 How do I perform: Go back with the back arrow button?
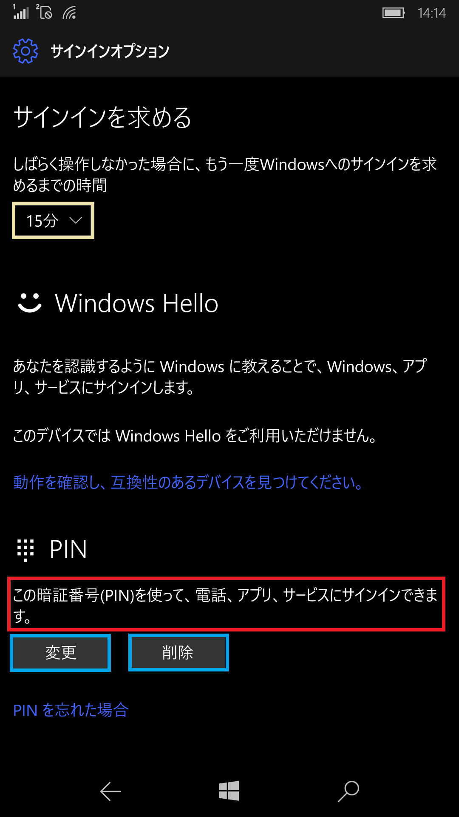(x=110, y=791)
